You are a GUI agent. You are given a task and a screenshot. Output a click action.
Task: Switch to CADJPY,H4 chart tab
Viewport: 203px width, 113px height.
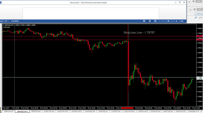point(116,112)
